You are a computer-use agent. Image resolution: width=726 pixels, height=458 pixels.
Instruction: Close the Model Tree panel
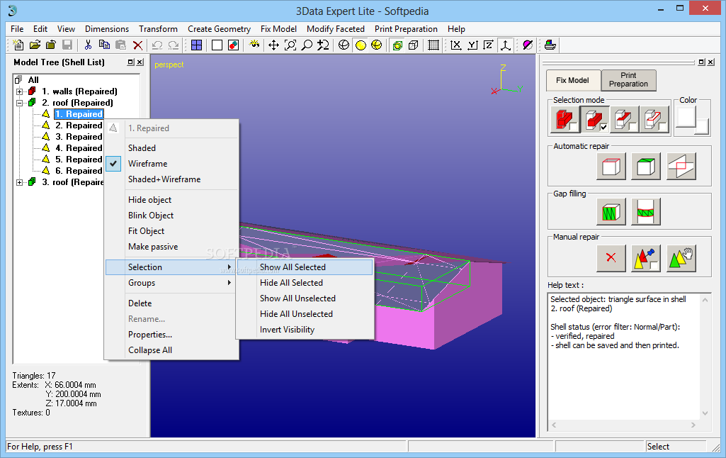[140, 62]
